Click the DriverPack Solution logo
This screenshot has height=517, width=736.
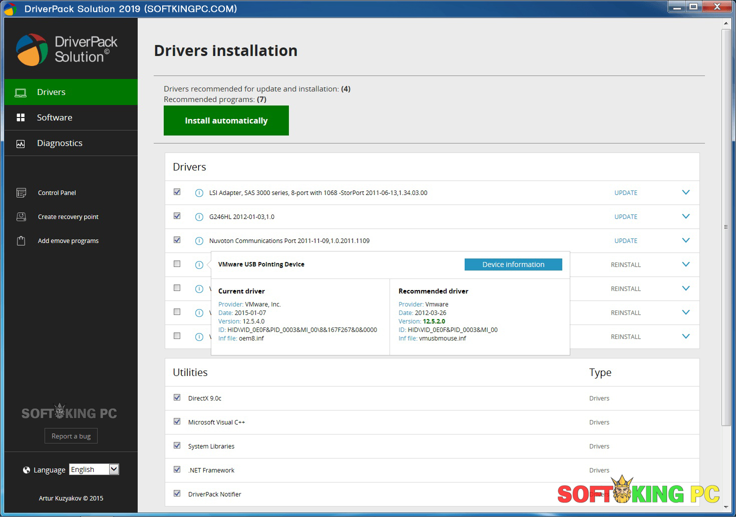coord(67,49)
